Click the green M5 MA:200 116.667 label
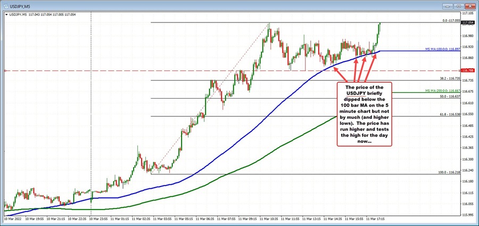The width and height of the screenshot is (479, 226). point(443,91)
